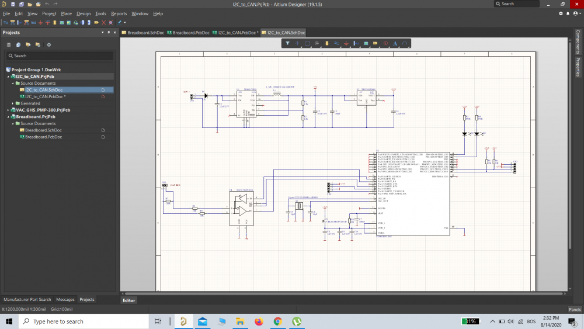Viewport: 584px width, 329px height.
Task: Select the filter icon in the active bar
Action: [287, 43]
